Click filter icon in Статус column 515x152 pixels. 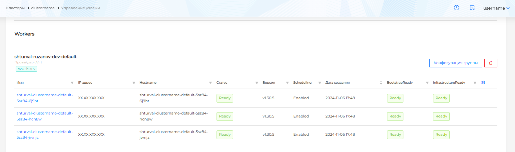tap(257, 83)
